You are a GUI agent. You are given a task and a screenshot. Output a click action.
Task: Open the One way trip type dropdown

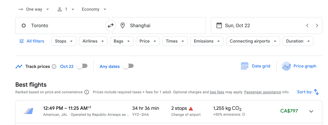point(34,9)
